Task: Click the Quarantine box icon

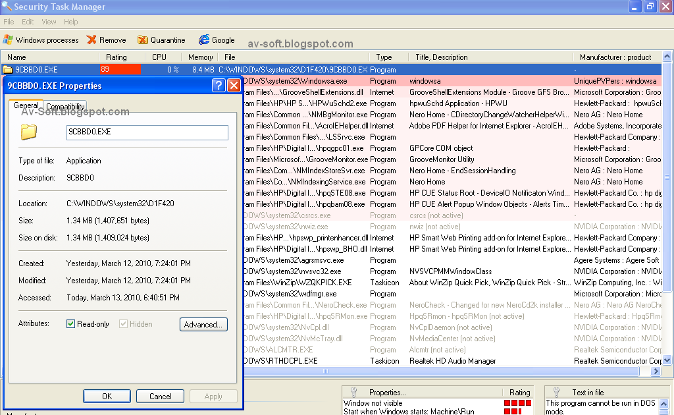Action: [x=143, y=40]
